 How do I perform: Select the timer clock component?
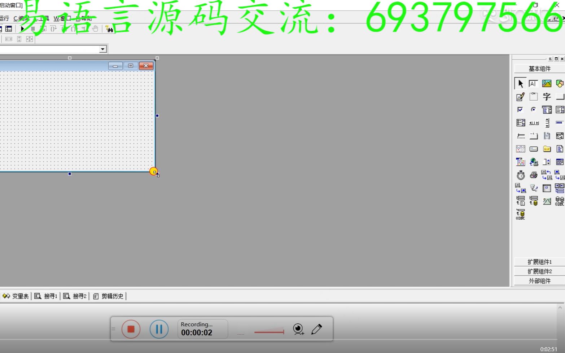(x=520, y=175)
